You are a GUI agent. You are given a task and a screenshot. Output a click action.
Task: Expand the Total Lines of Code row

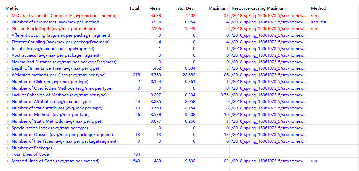tap(8, 154)
